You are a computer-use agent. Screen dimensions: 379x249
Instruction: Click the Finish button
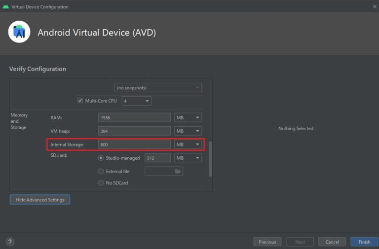(364, 242)
